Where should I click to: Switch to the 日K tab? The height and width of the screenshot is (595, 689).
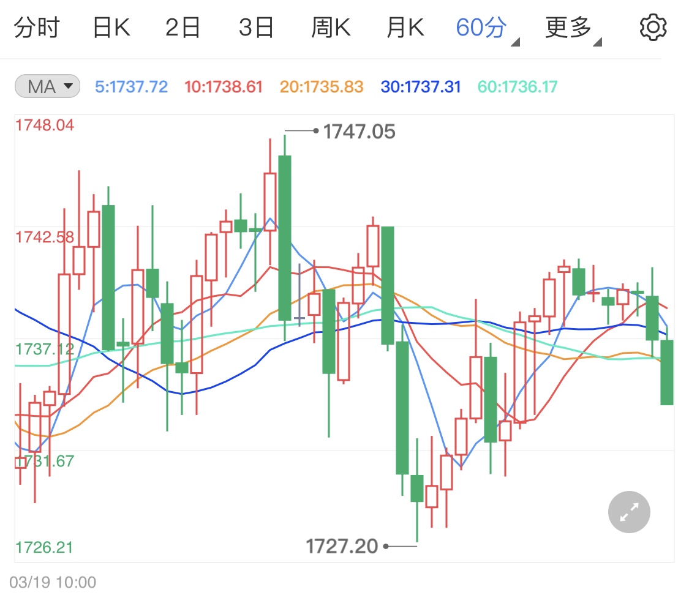point(111,28)
